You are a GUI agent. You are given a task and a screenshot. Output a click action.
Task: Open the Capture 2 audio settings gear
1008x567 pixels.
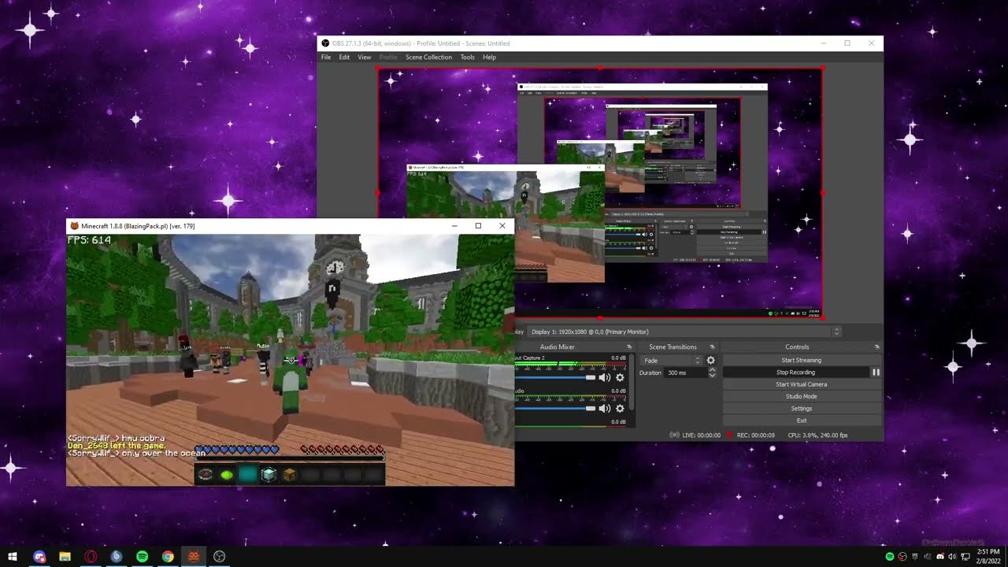[x=620, y=378]
